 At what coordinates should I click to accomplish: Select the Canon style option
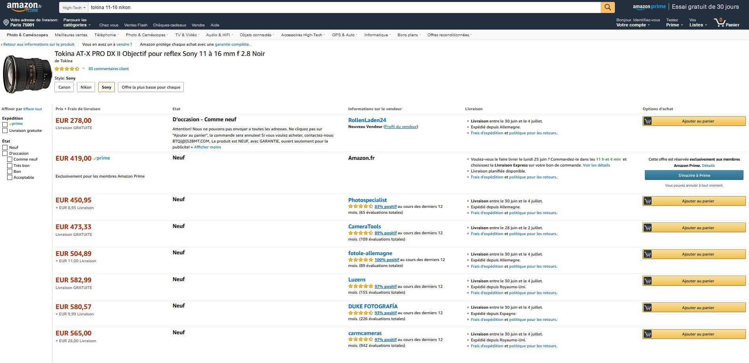click(64, 87)
